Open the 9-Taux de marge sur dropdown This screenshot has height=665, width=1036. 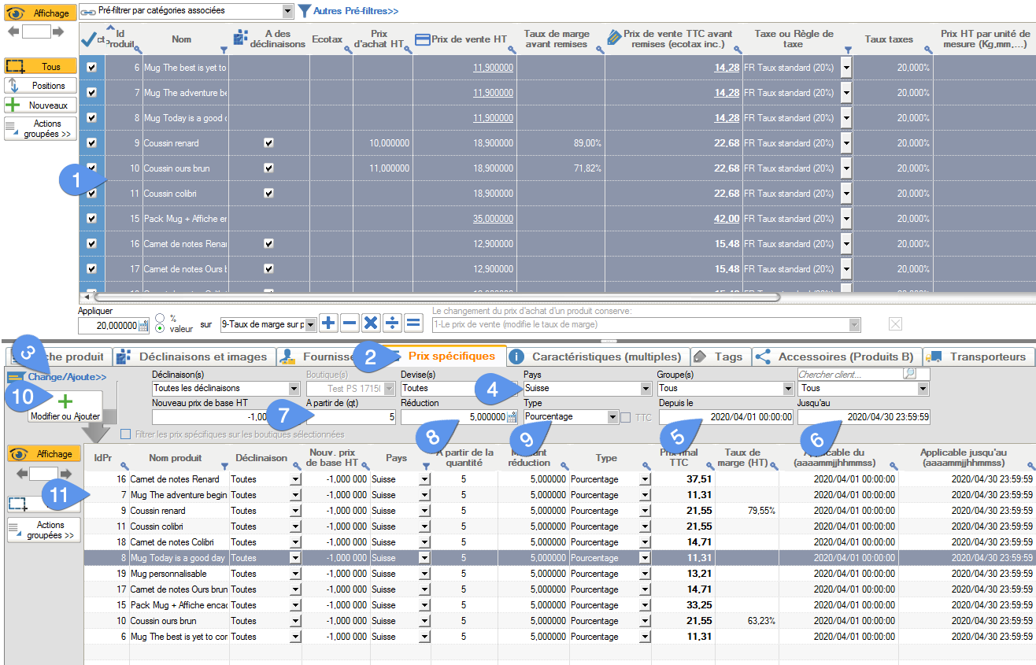(310, 324)
